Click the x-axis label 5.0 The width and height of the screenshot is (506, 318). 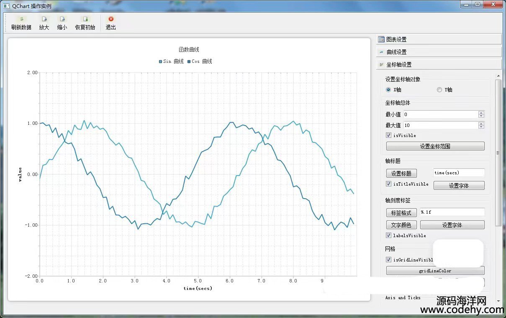click(198, 281)
